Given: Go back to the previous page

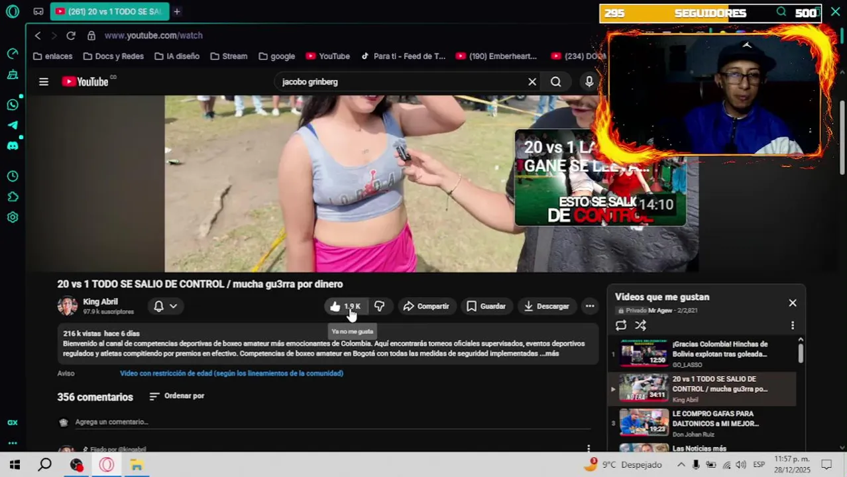Looking at the screenshot, I should point(38,35).
